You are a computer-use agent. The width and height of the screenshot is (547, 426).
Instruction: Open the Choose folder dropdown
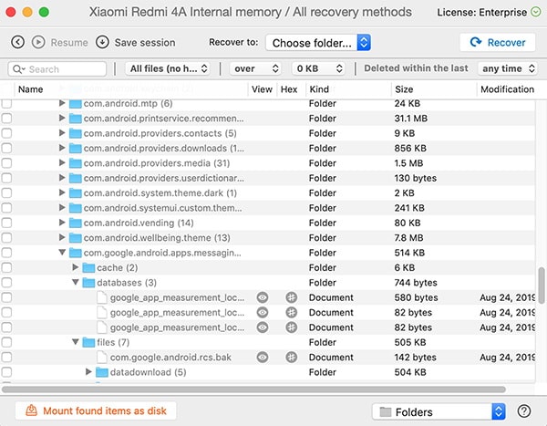(318, 43)
